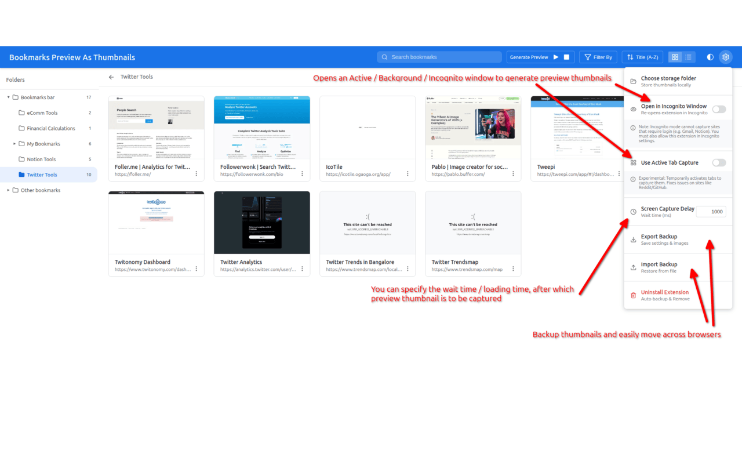Switch to grid view

pos(675,57)
